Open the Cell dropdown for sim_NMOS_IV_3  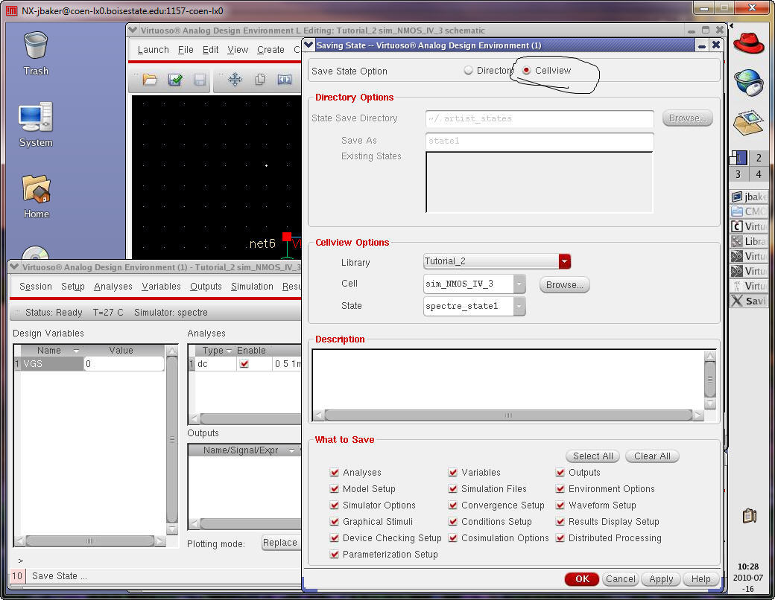pyautogui.click(x=519, y=284)
